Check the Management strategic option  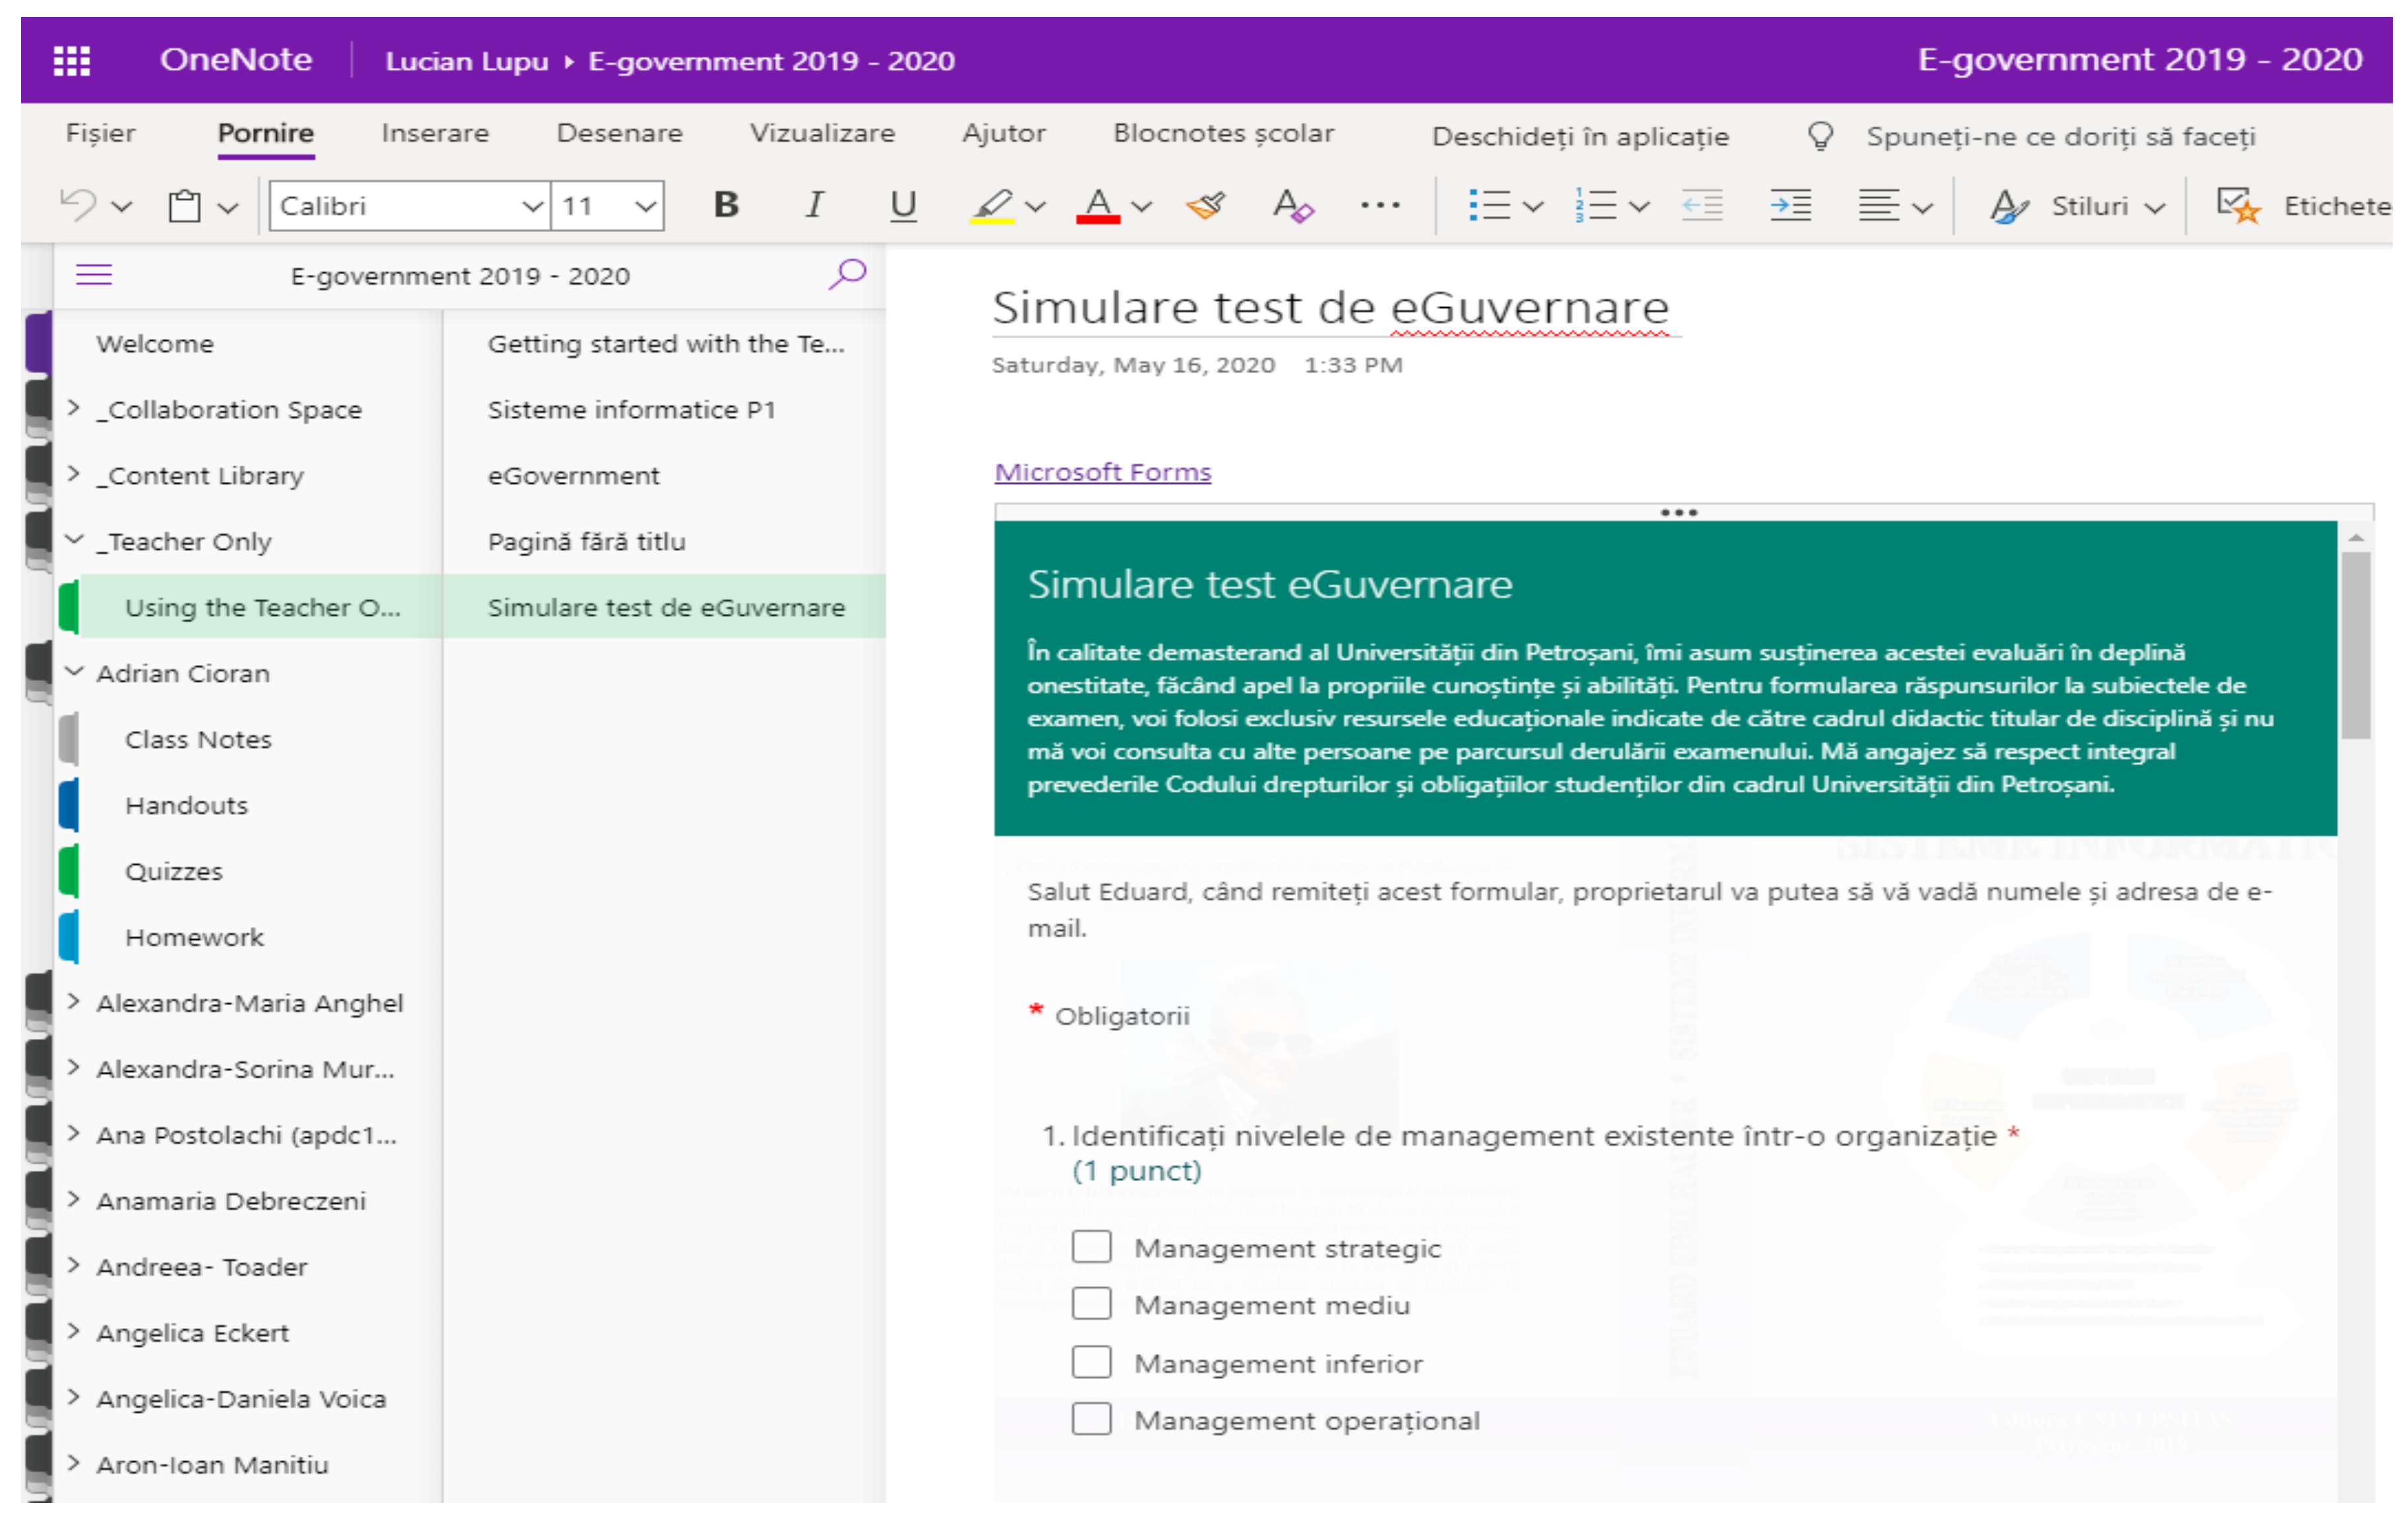(x=1091, y=1247)
